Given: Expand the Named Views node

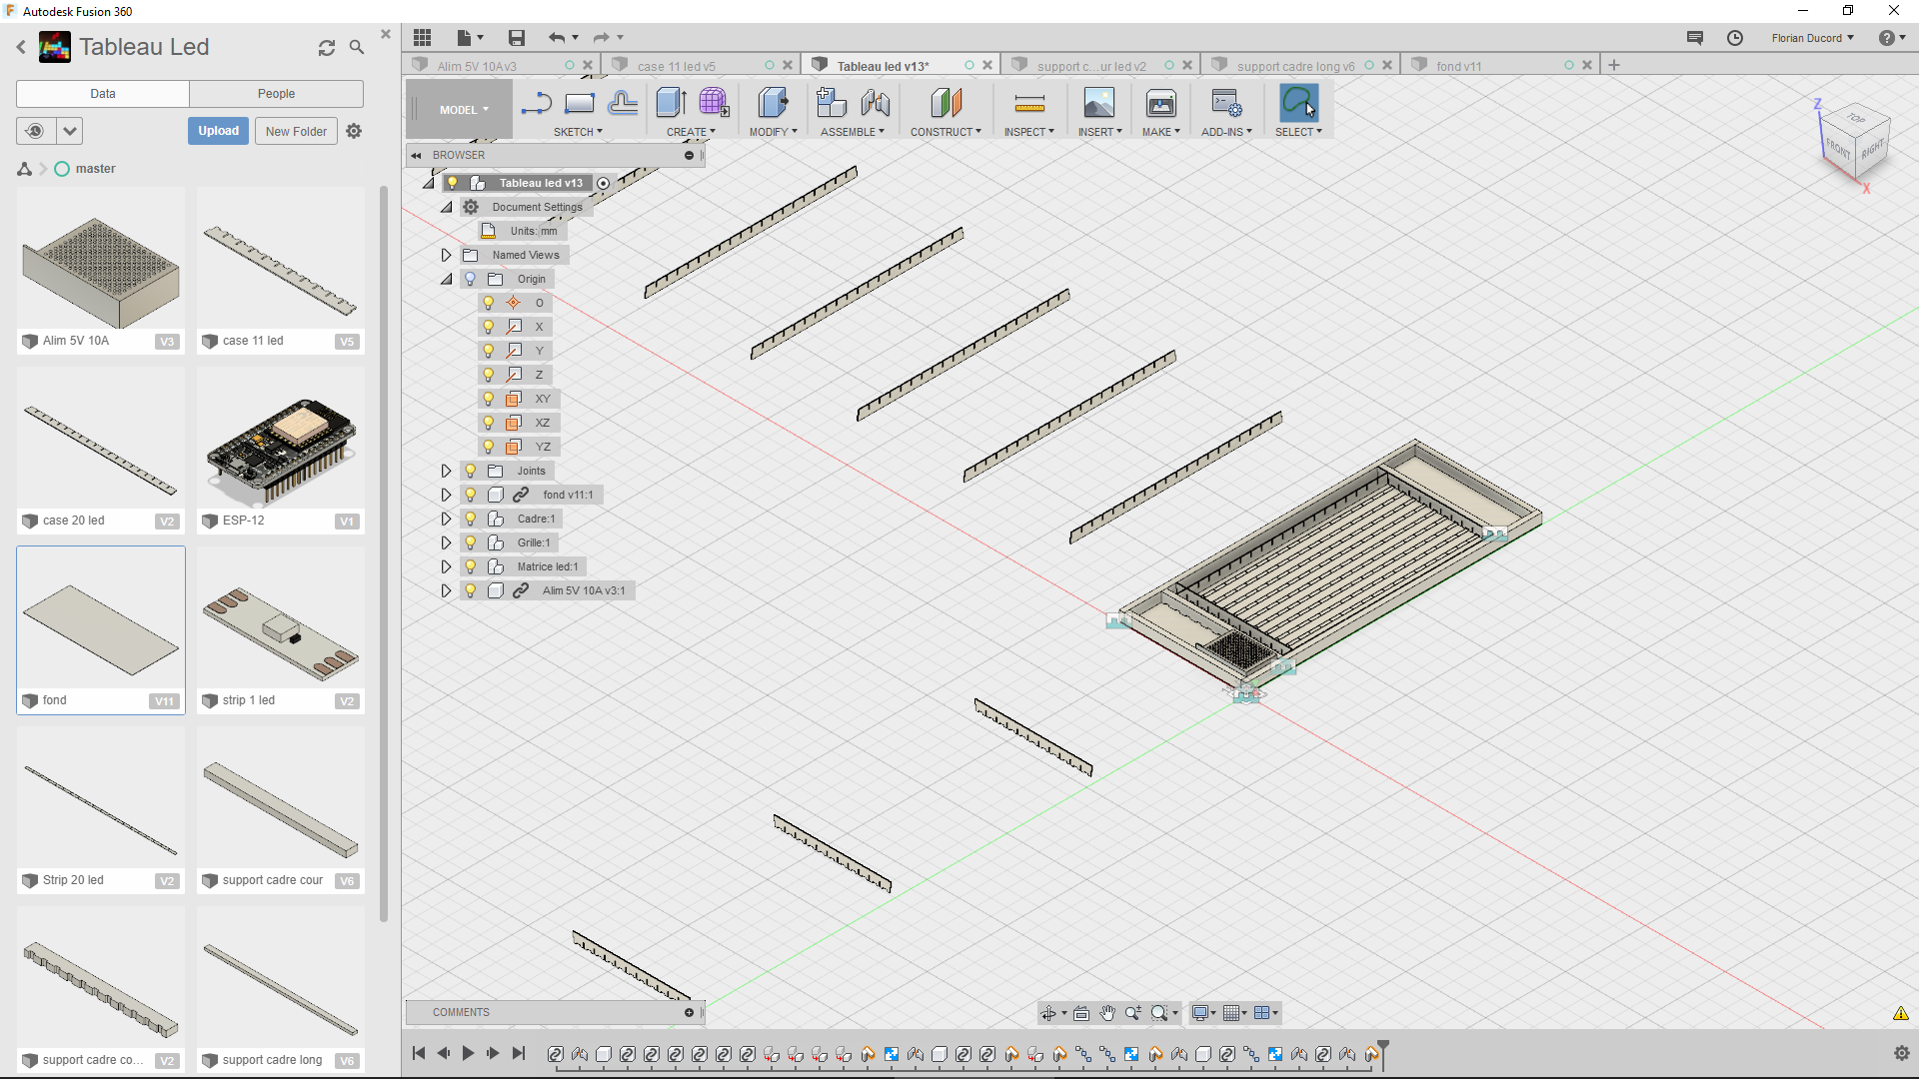Looking at the screenshot, I should (447, 255).
